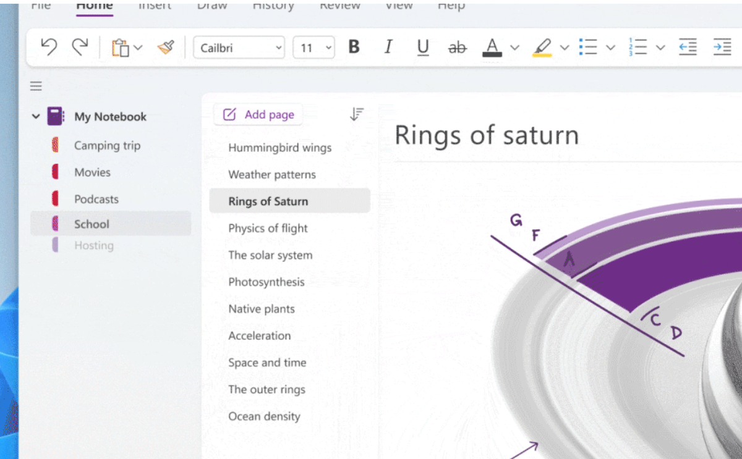Insert a numbered list
The width and height of the screenshot is (742, 459).
(638, 47)
